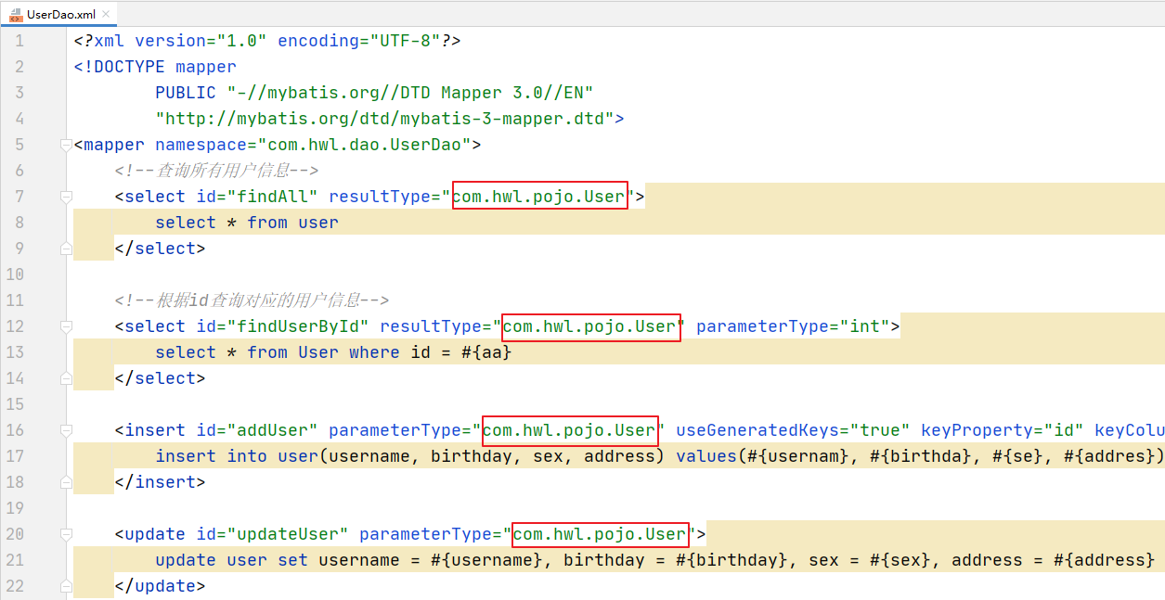1165x600 pixels.
Task: Click the XML file icon on UserDao.xml tab
Action: tap(16, 14)
